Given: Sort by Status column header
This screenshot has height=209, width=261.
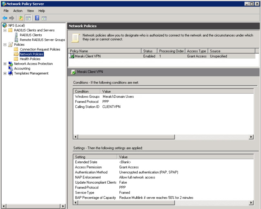Looking at the screenshot, I should point(149,51).
